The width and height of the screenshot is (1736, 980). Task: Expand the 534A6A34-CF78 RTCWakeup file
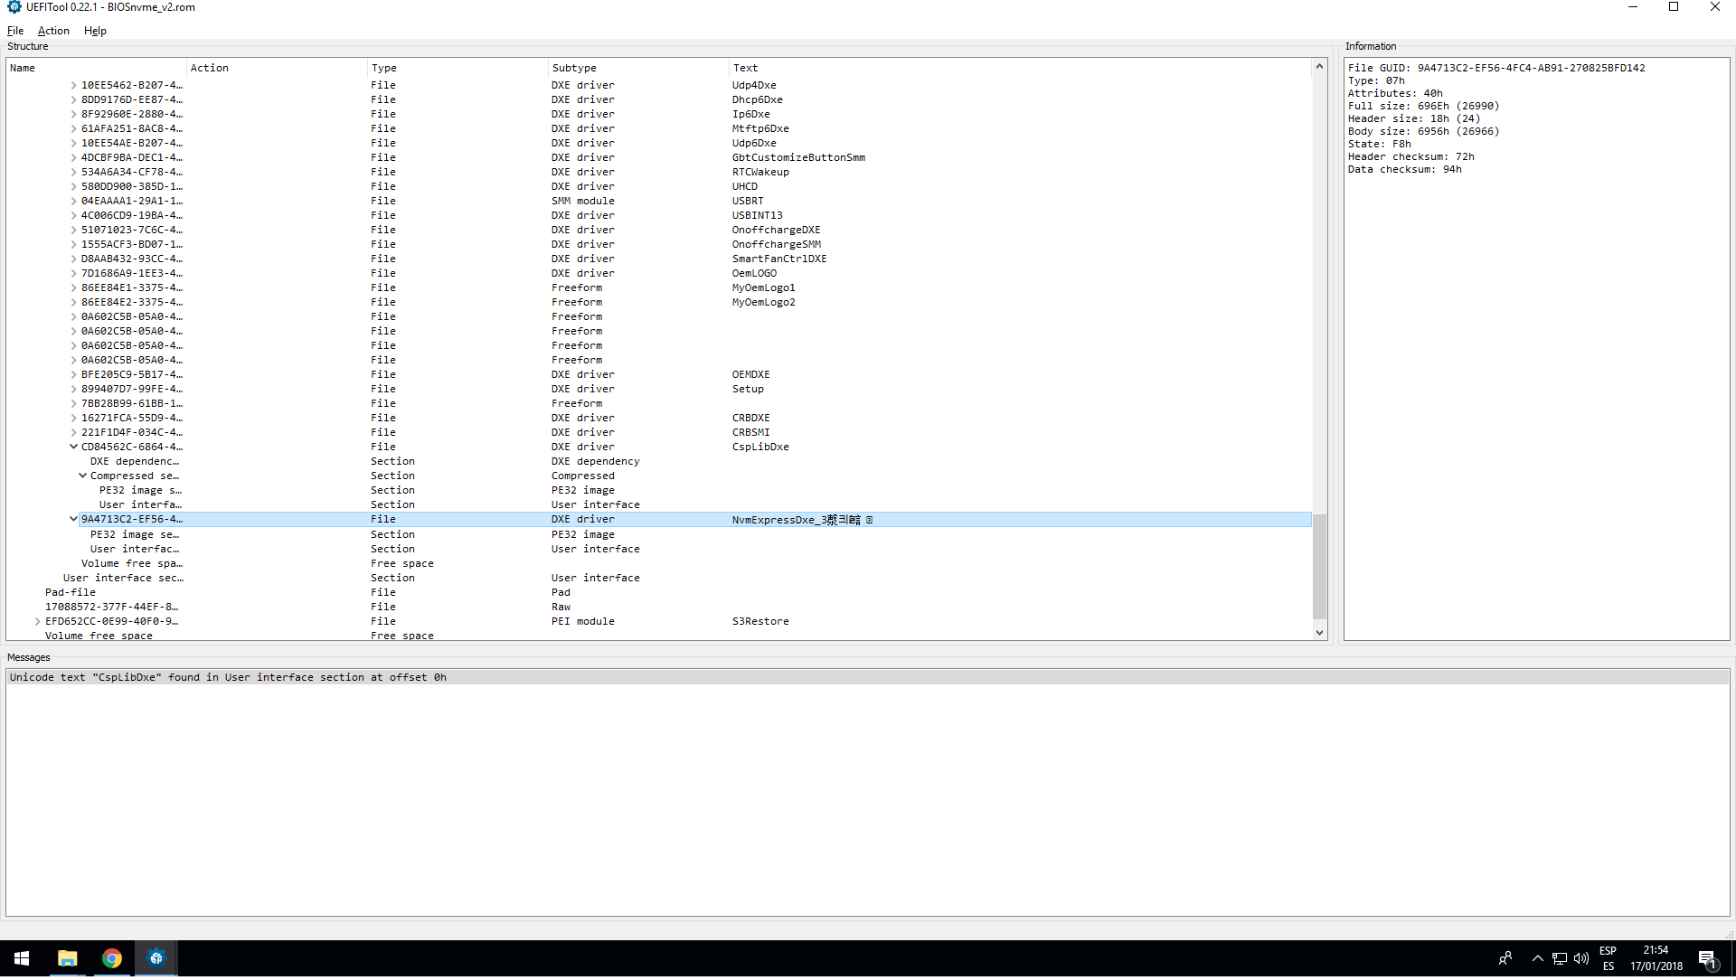[x=73, y=173]
